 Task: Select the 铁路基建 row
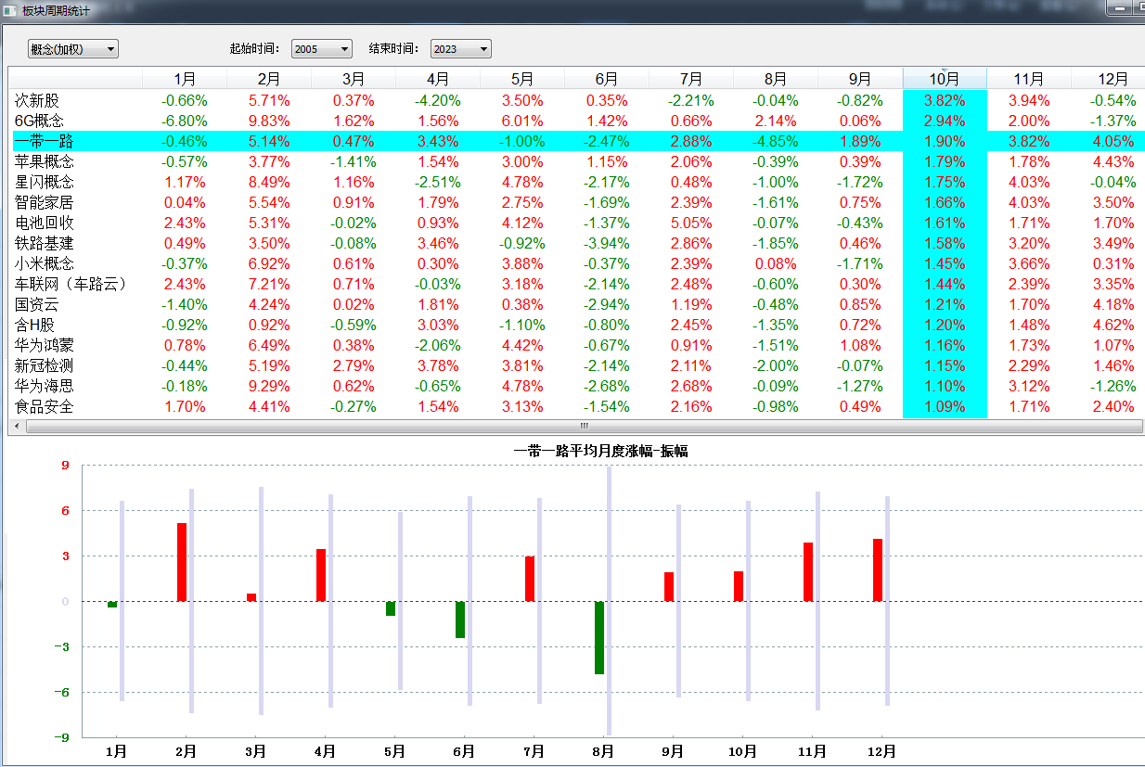tap(576, 243)
